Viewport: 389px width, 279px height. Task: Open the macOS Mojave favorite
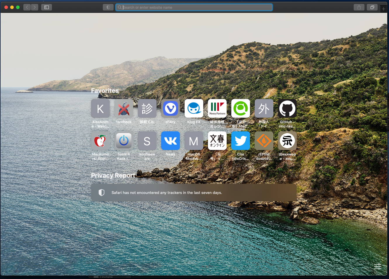coord(194,141)
